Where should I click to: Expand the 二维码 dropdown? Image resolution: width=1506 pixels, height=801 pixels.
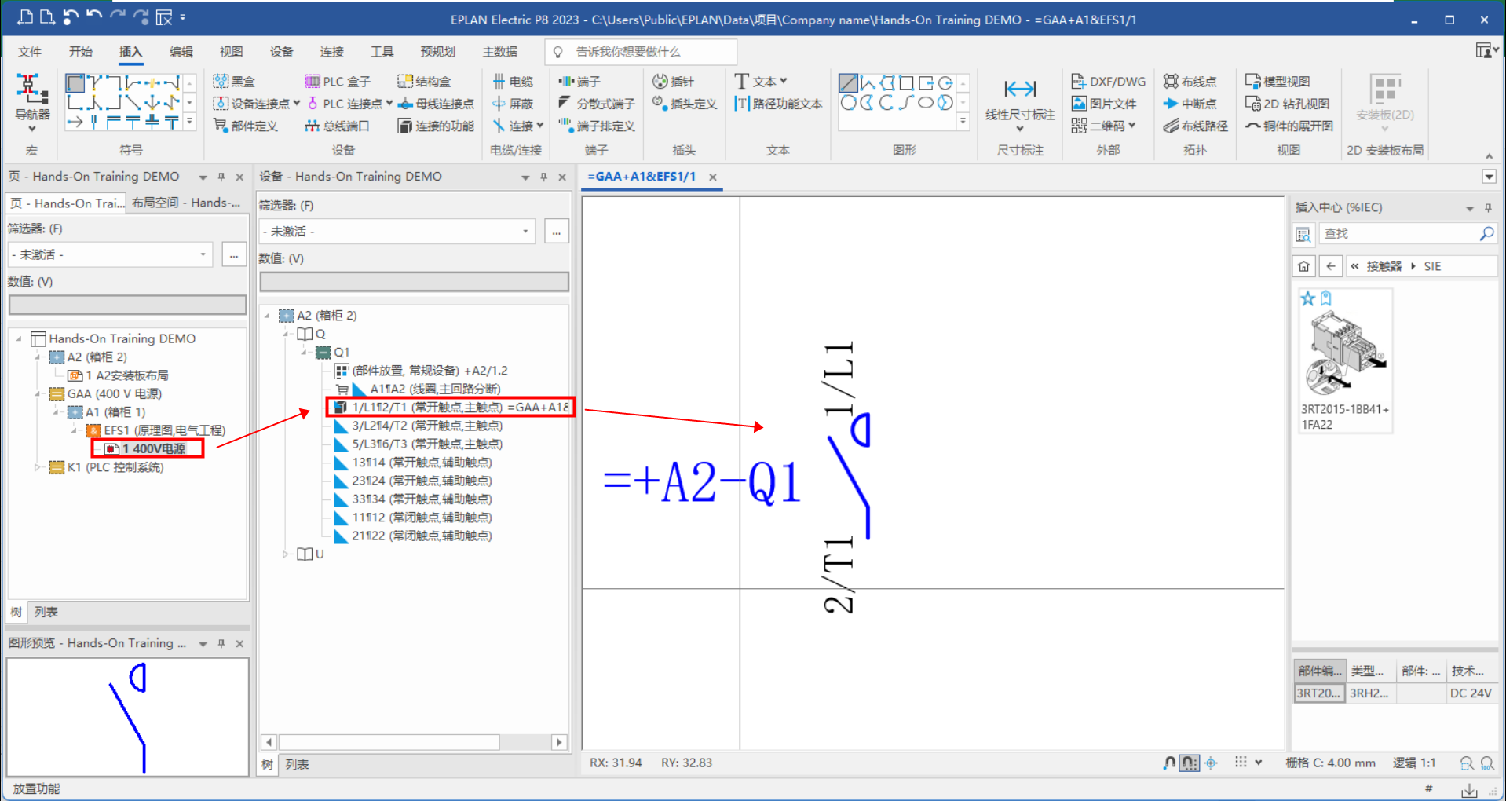coord(1132,125)
